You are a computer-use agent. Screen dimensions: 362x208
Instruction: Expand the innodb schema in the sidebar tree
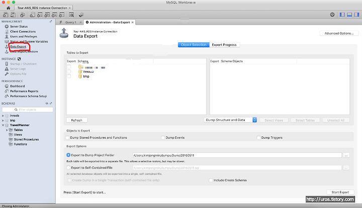click(3, 116)
